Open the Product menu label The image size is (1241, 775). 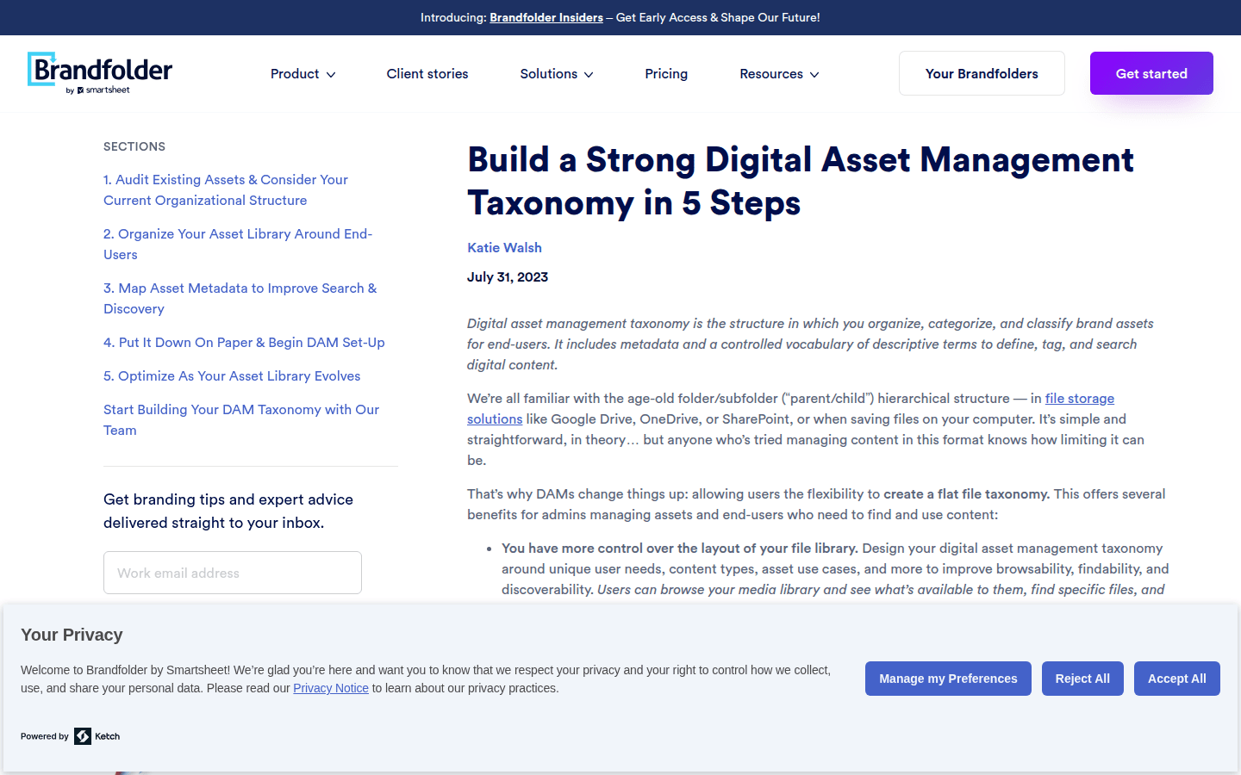coord(295,74)
